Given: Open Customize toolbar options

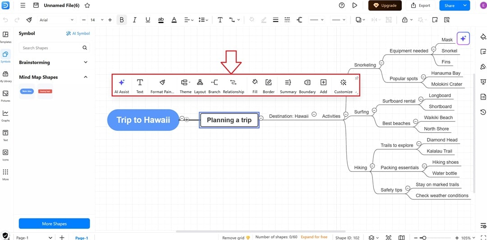Looking at the screenshot, I should [x=343, y=86].
